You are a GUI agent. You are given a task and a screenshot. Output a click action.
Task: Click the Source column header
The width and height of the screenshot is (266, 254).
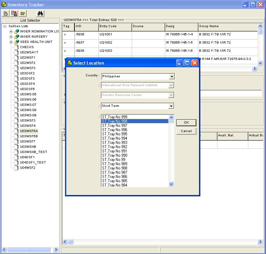[148, 27]
